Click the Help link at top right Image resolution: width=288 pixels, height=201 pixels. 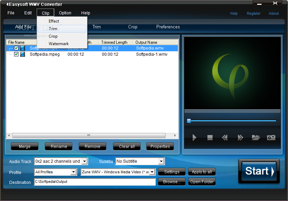click(234, 13)
